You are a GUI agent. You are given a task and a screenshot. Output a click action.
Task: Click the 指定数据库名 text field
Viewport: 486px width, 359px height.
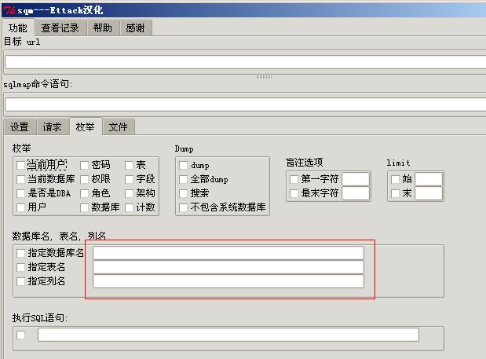coord(228,253)
